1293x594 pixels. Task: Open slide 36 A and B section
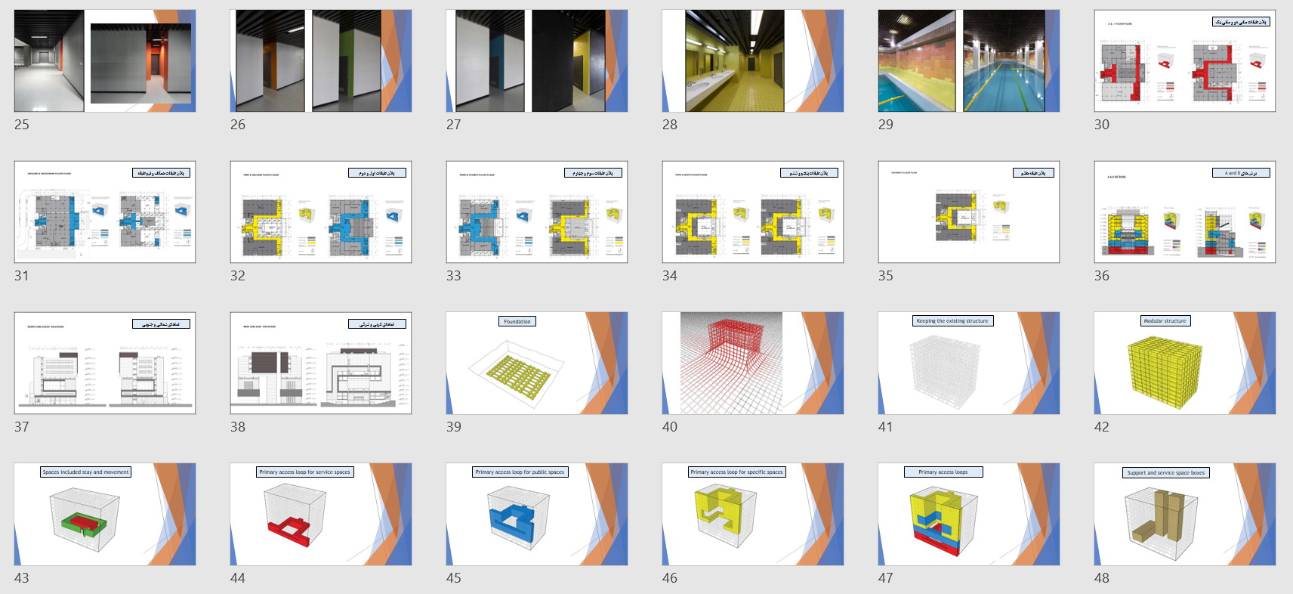[x=1184, y=212]
